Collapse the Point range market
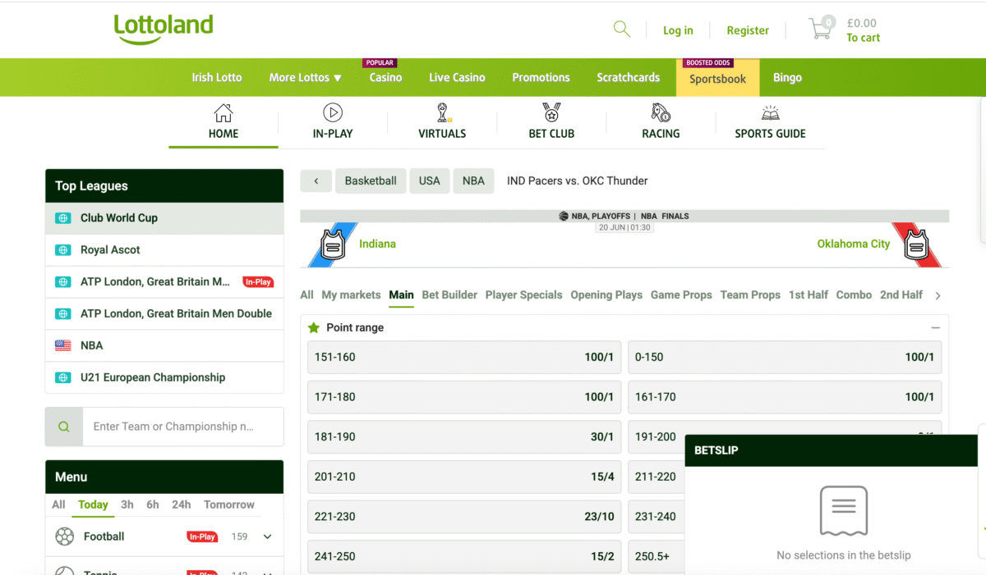Screen dimensions: 986x575 click(935, 327)
